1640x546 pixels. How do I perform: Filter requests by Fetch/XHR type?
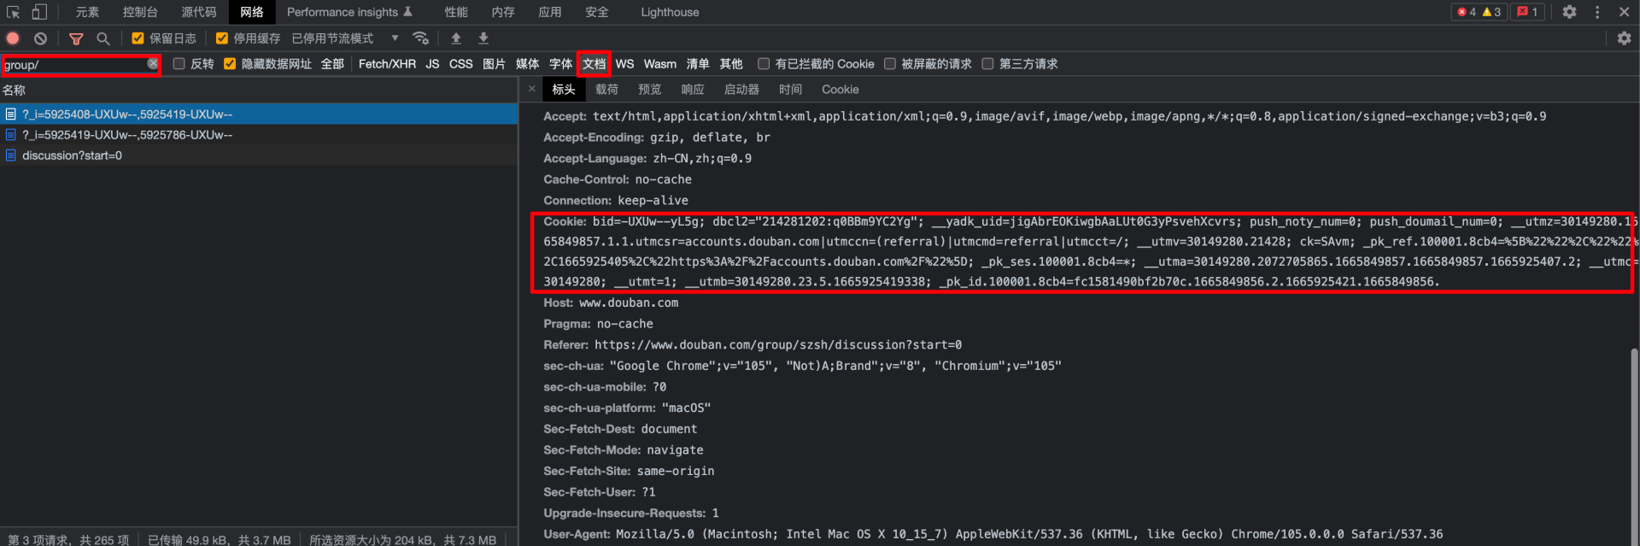tap(387, 64)
